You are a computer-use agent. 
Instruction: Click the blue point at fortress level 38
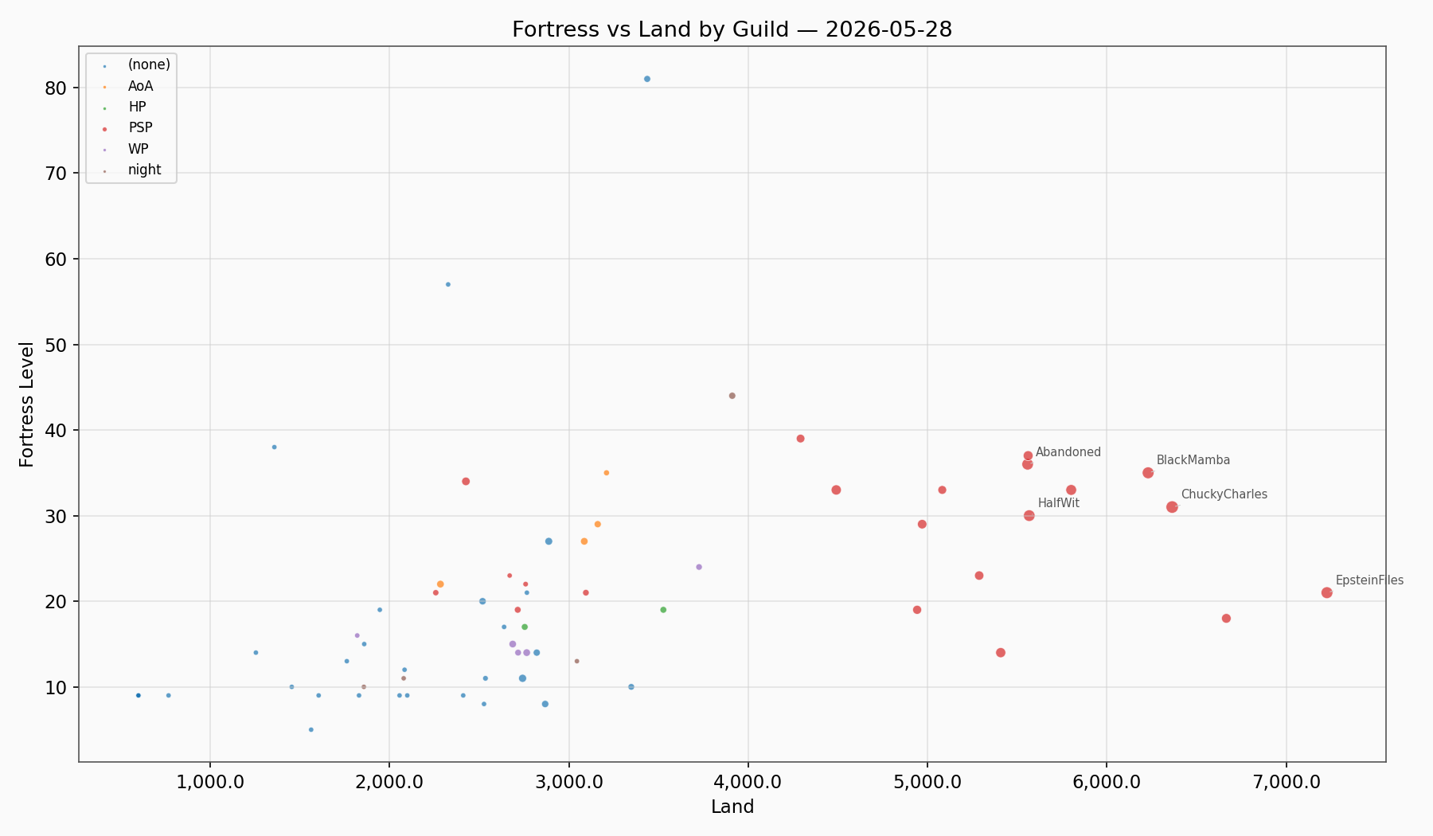275,447
